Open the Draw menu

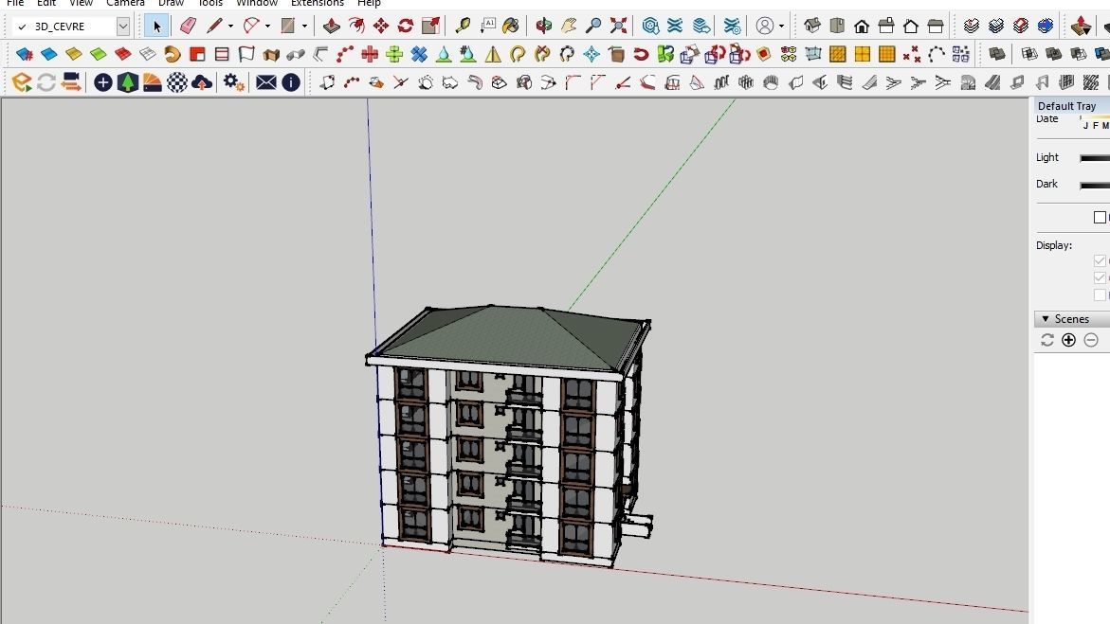(x=171, y=3)
